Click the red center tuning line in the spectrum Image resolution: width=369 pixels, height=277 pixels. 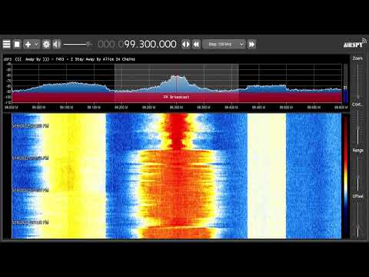(x=176, y=83)
